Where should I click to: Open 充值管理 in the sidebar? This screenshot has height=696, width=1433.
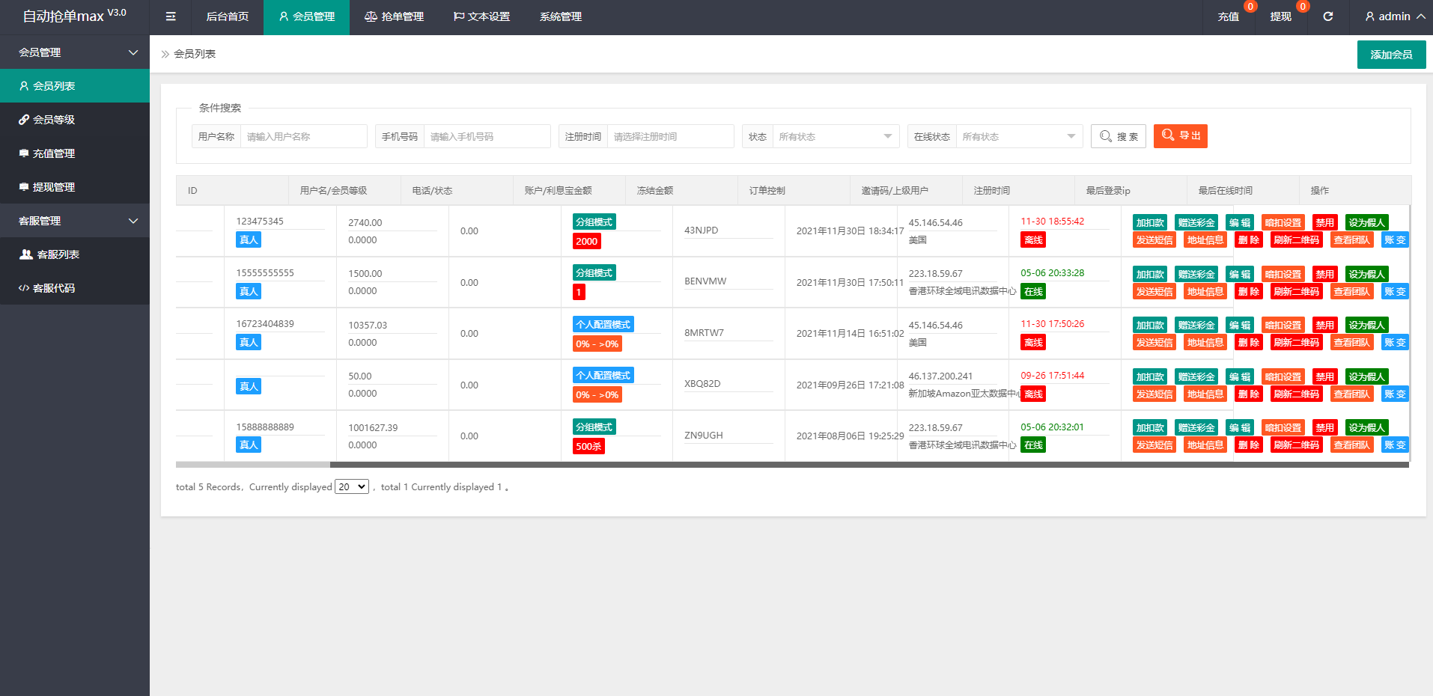click(x=54, y=153)
